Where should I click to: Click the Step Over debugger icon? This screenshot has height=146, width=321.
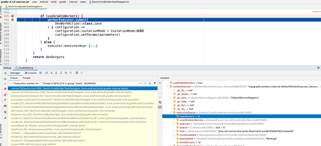tap(46, 73)
